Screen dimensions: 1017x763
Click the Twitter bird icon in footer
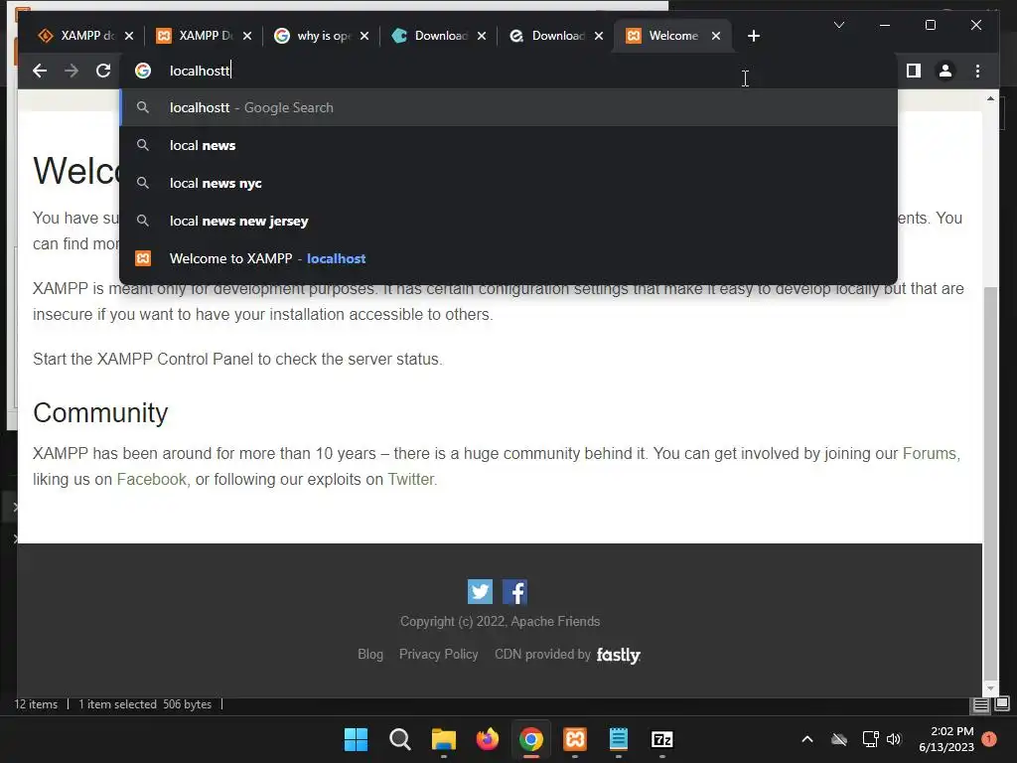[x=480, y=592]
